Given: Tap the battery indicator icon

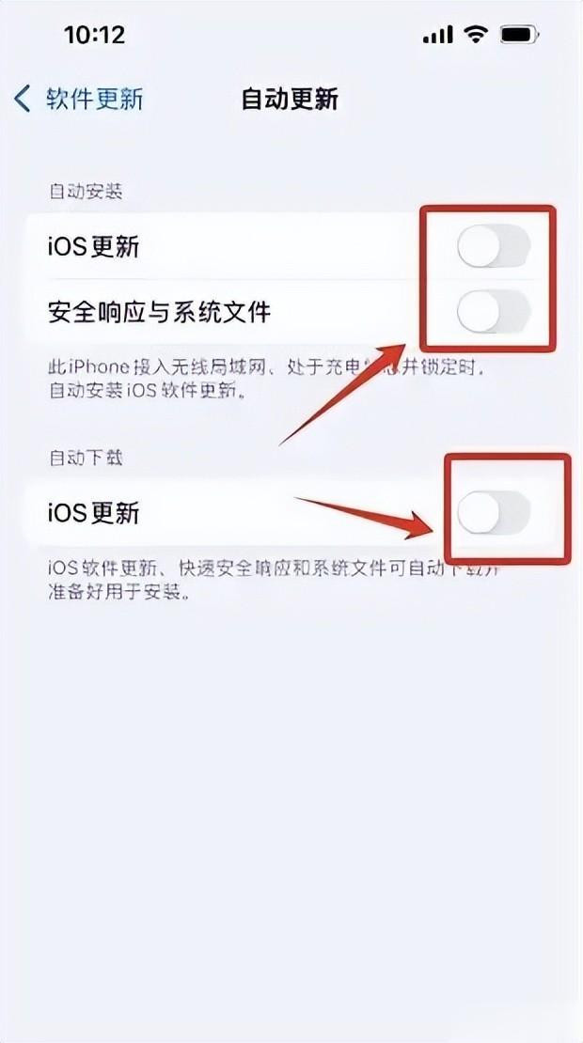Looking at the screenshot, I should tap(520, 34).
